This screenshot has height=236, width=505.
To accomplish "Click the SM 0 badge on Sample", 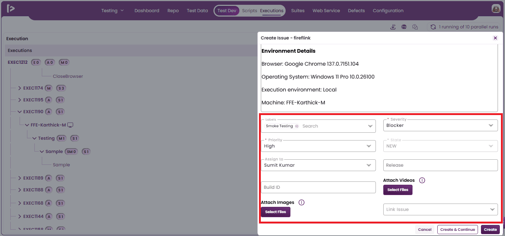I will coord(72,152).
